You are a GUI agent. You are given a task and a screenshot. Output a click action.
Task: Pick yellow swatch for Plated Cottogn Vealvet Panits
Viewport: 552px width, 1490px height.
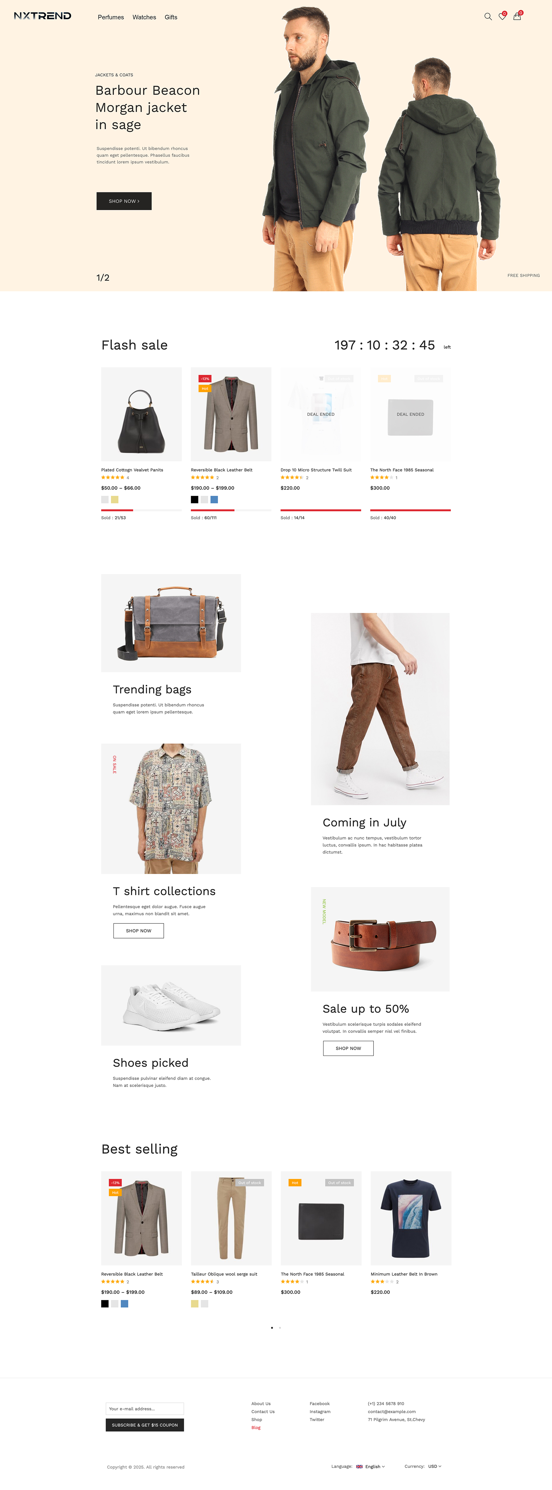pos(115,499)
